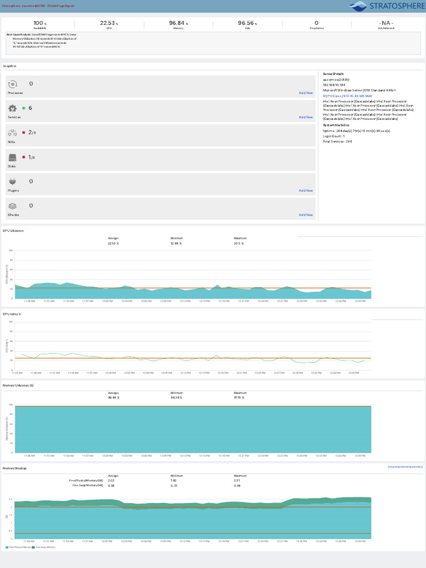The height and width of the screenshot is (568, 426).
Task: Click the Total Services line
Action: tap(337, 141)
